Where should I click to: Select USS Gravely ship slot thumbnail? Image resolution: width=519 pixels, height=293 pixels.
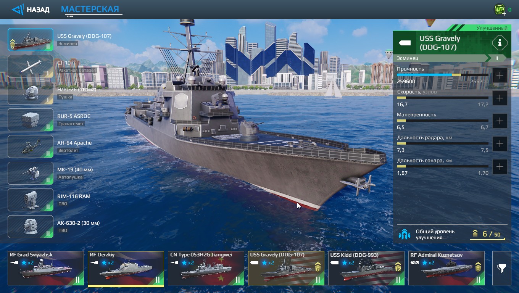[x=31, y=40]
